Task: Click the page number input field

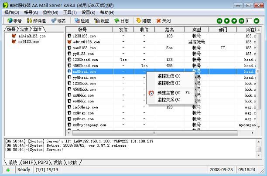Action: pyautogui.click(x=250, y=21)
